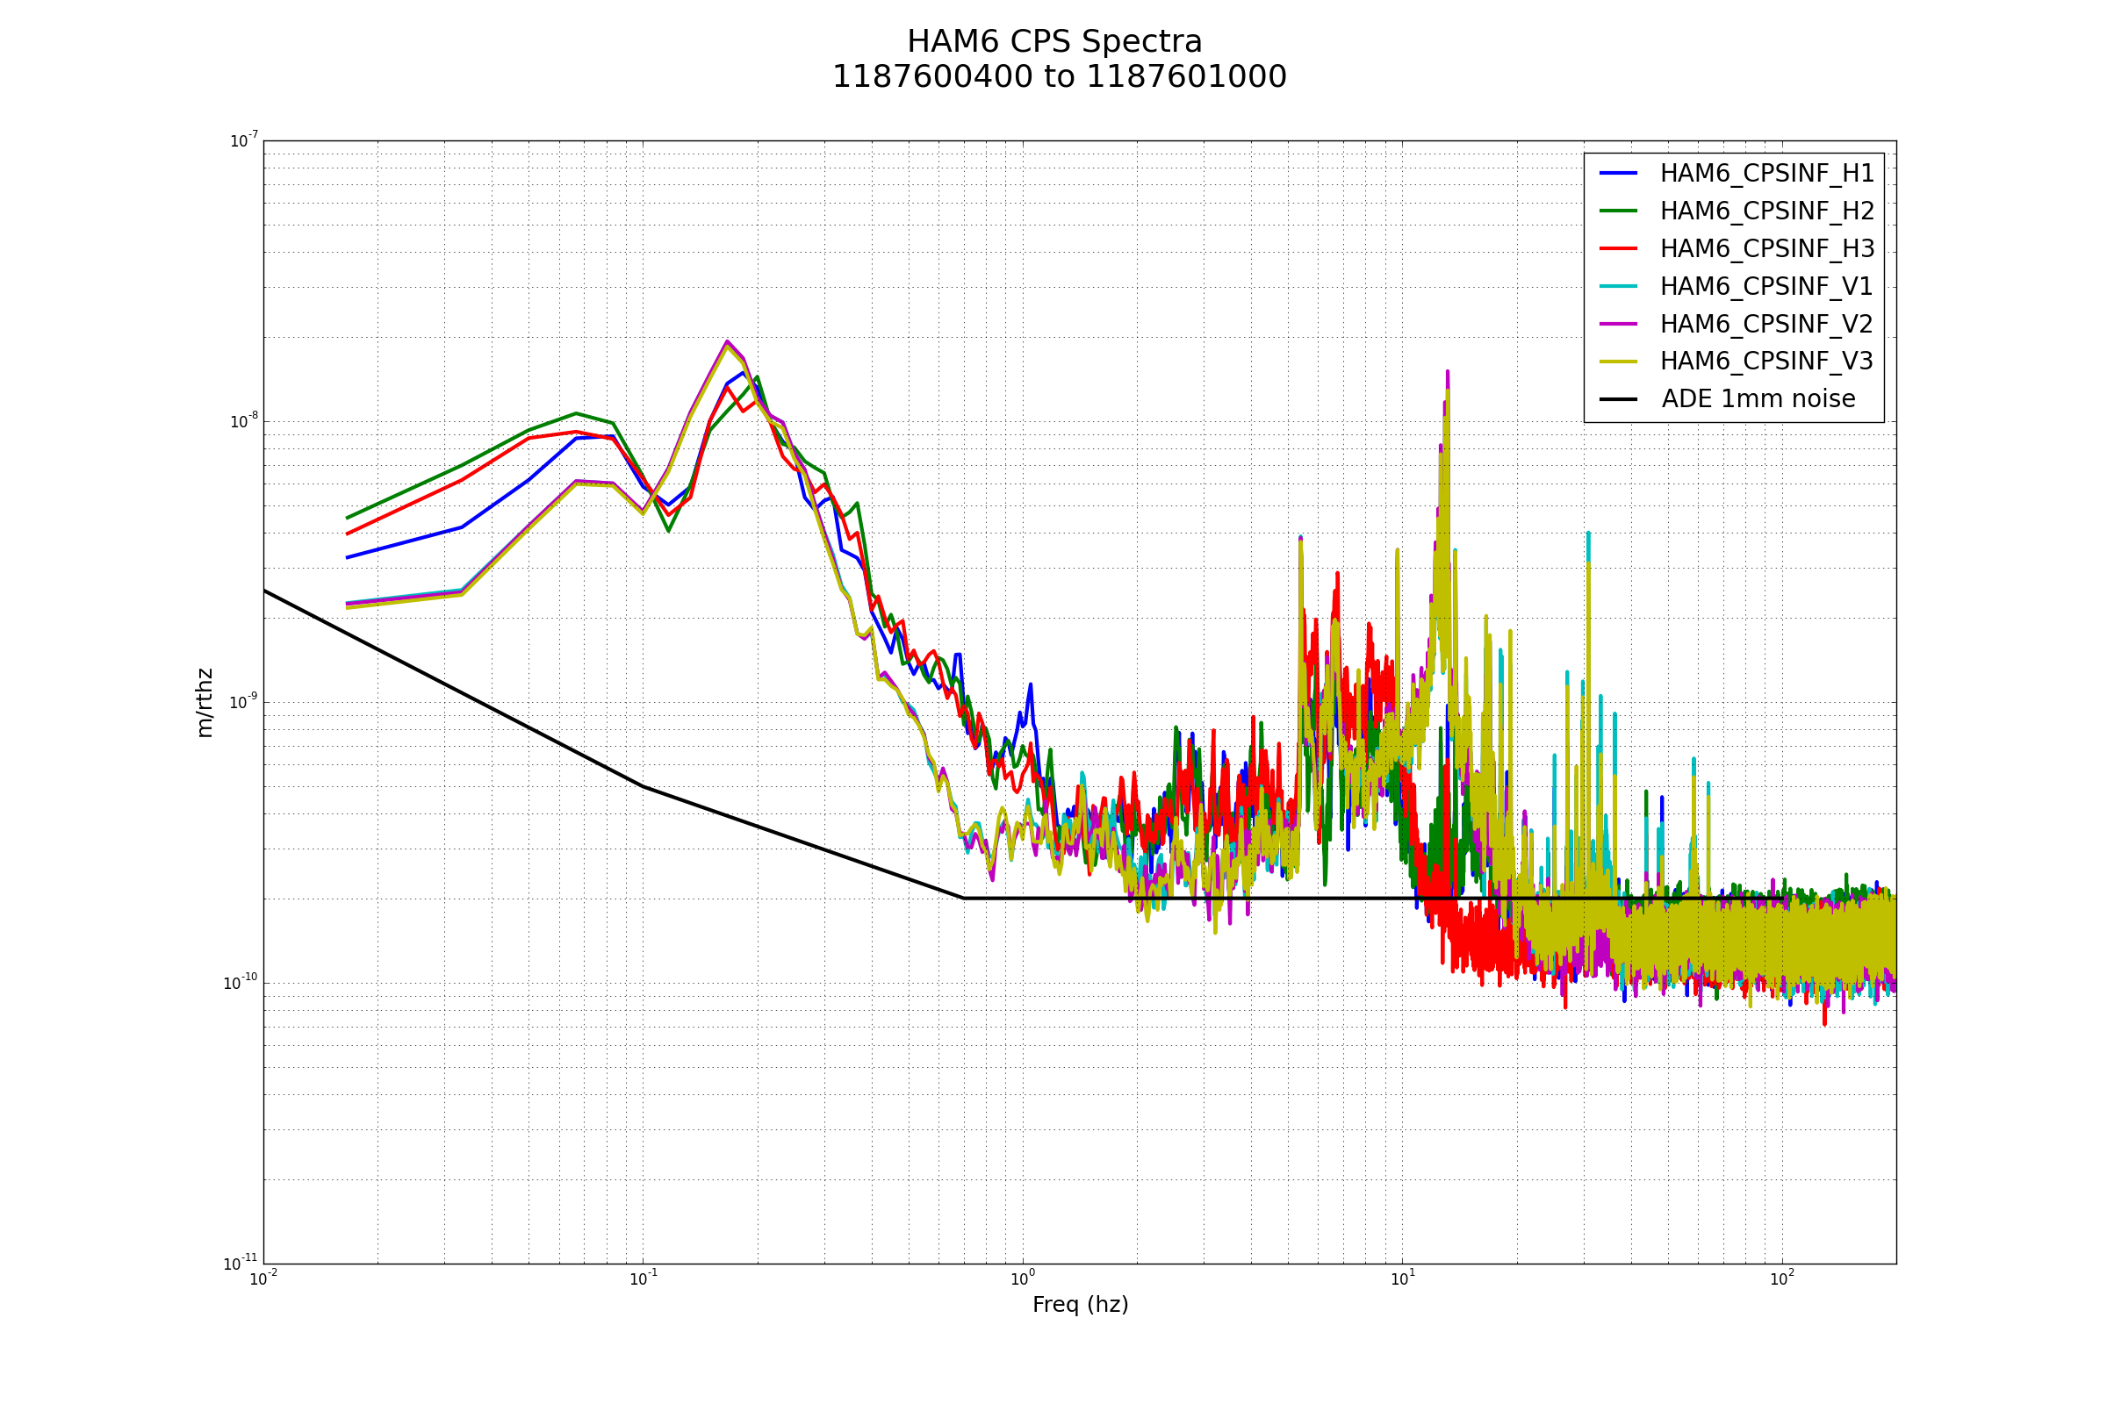
Task: Click the Freq (hz) x-axis label
Action: tap(1081, 1305)
